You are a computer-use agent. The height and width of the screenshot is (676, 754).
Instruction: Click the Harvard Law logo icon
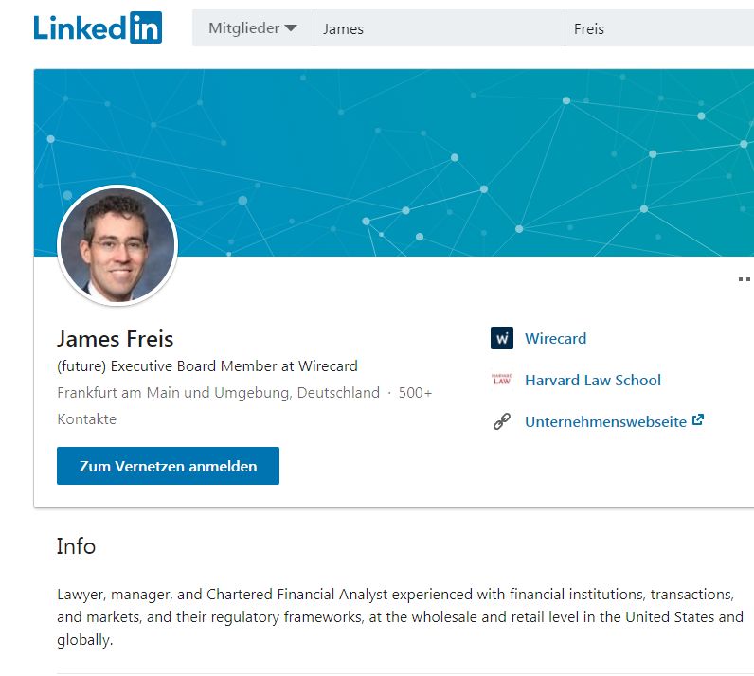point(502,380)
